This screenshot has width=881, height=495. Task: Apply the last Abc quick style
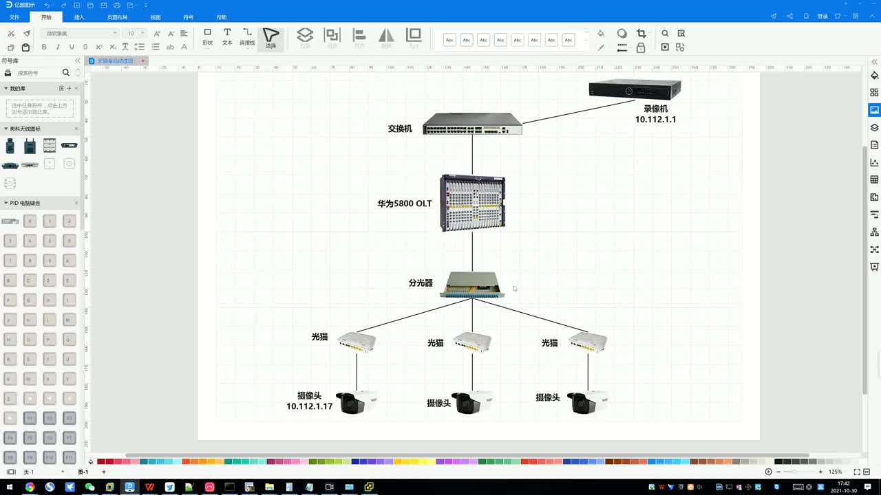coord(569,40)
